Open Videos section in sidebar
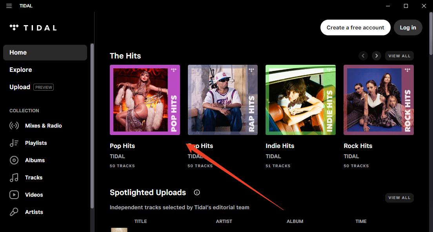Viewport: 433px width, 232px height. tap(34, 195)
